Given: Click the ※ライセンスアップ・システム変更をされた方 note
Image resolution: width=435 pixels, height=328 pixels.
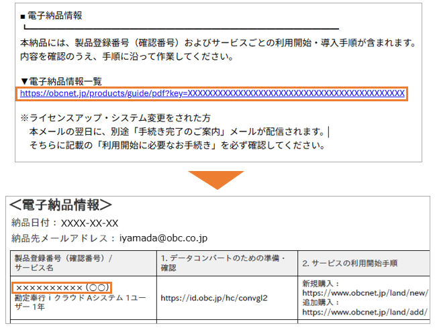Looking at the screenshot, I should [x=115, y=118].
